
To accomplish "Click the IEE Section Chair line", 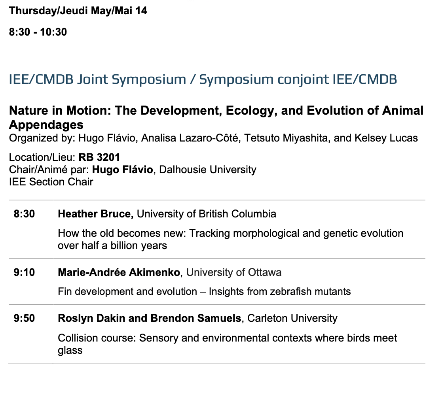I will click(51, 181).
